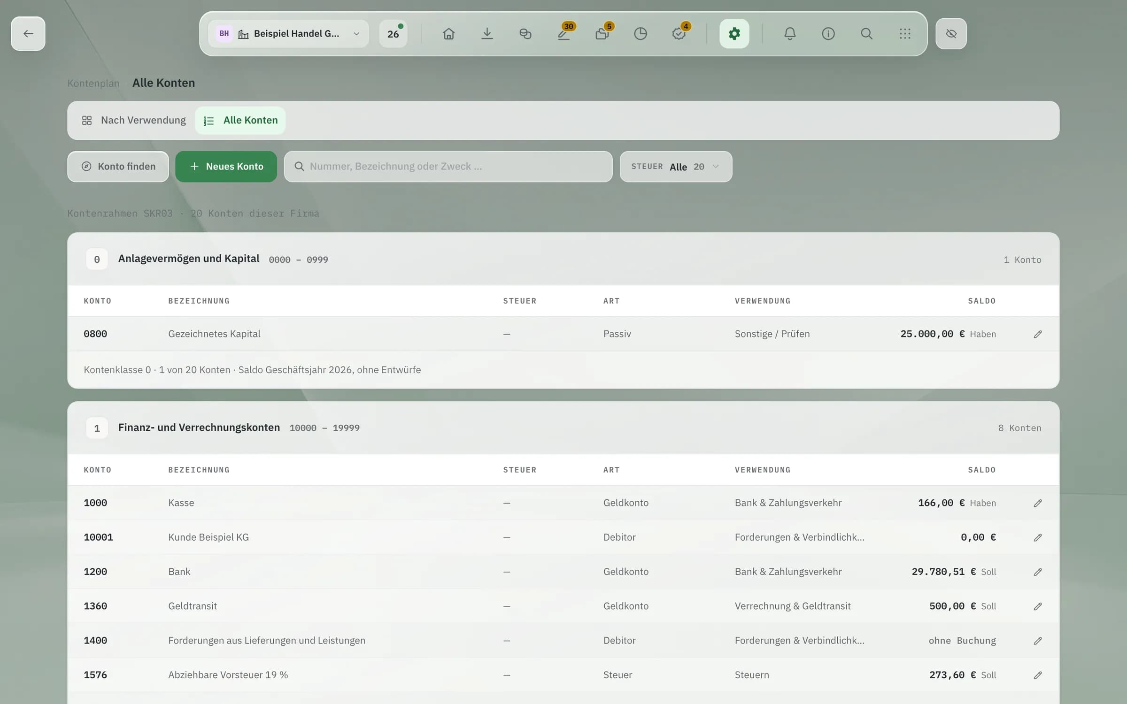Edit account 1360 Geldtransit pencil
This screenshot has width=1127, height=704.
coord(1038,606)
